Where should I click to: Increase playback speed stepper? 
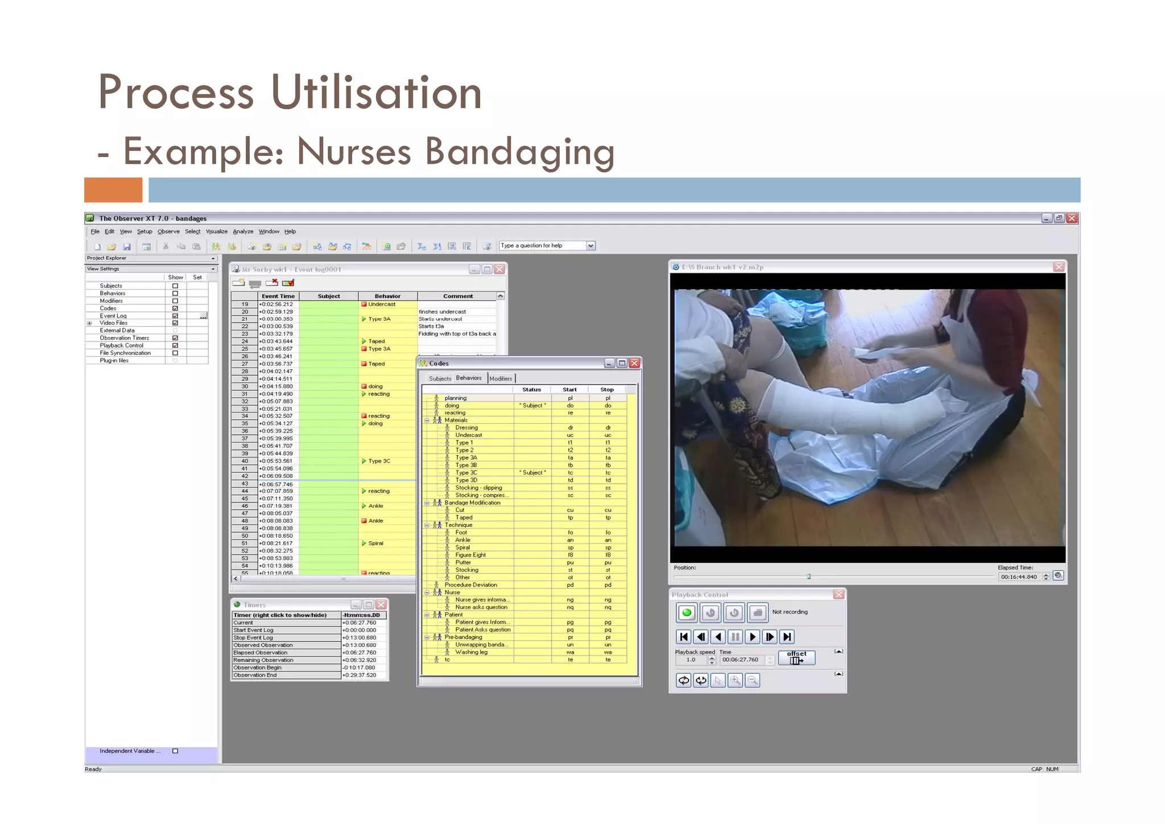click(x=712, y=657)
